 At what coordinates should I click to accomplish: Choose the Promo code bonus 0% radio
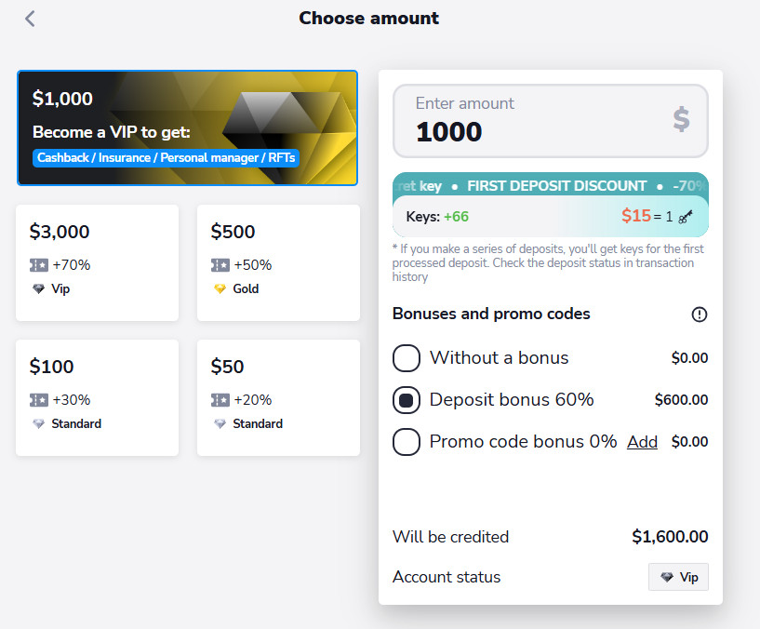point(407,442)
